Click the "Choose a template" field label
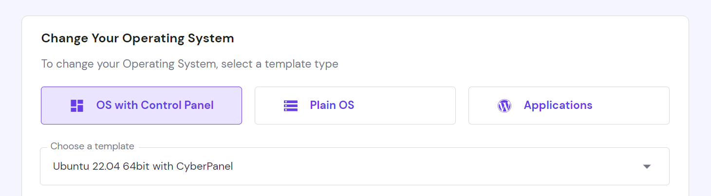This screenshot has height=196, width=711. point(92,146)
